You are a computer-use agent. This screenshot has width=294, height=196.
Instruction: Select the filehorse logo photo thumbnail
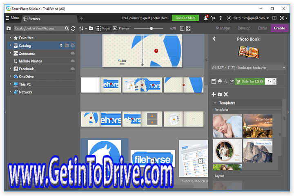pyautogui.click(x=153, y=159)
